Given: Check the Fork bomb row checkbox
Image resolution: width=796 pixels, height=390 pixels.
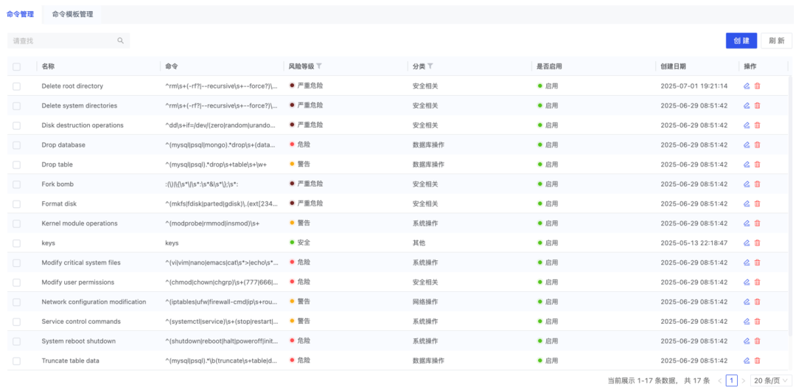Looking at the screenshot, I should pos(17,184).
